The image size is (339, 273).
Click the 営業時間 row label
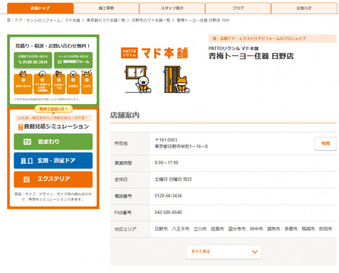pyautogui.click(x=123, y=163)
